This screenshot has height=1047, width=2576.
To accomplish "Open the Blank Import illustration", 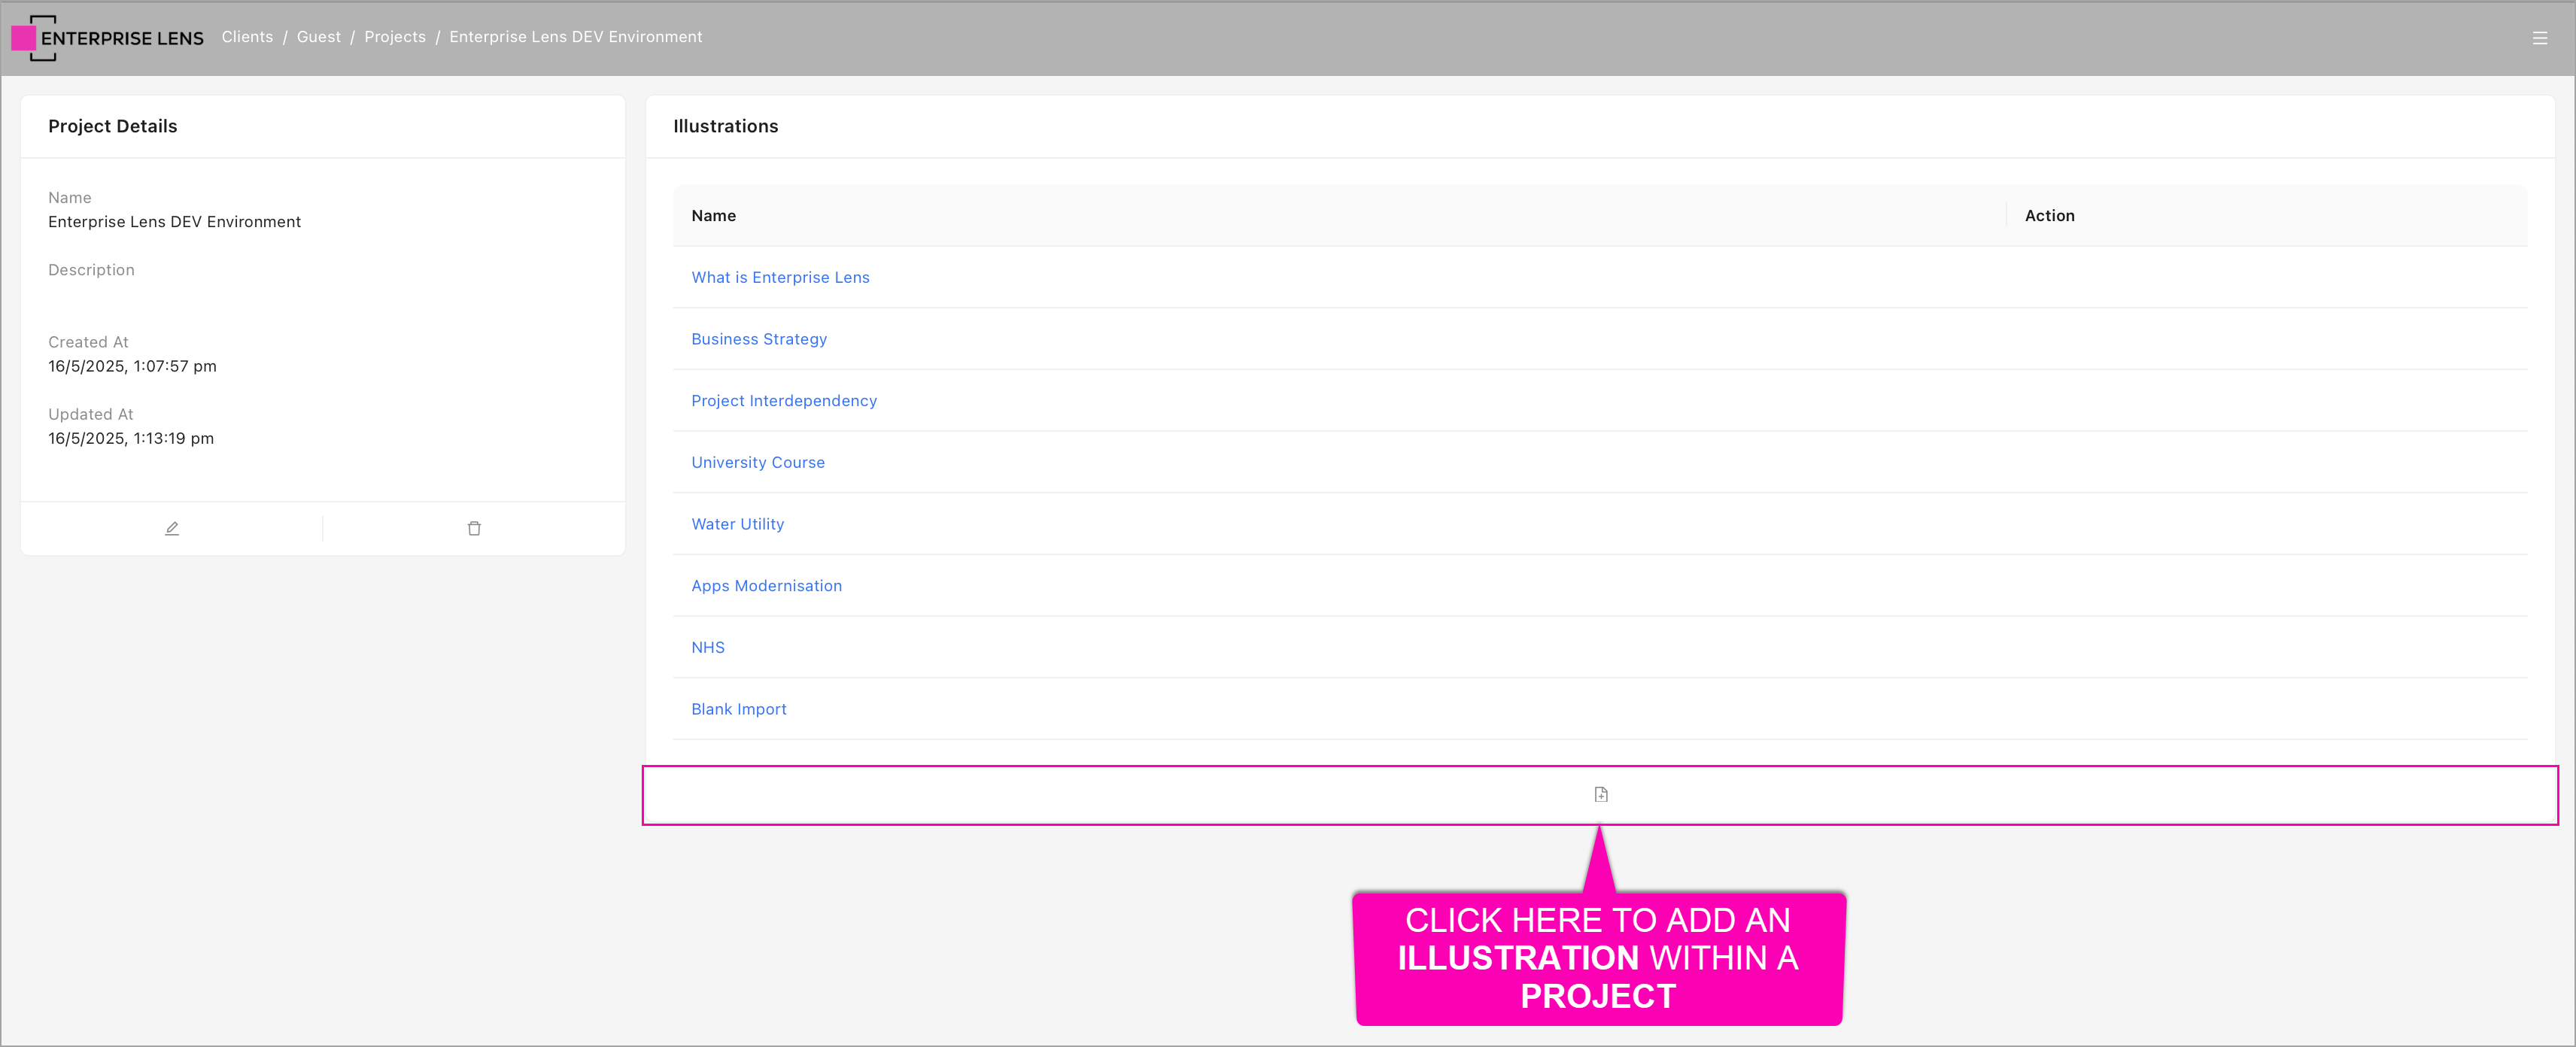I will tap(738, 708).
